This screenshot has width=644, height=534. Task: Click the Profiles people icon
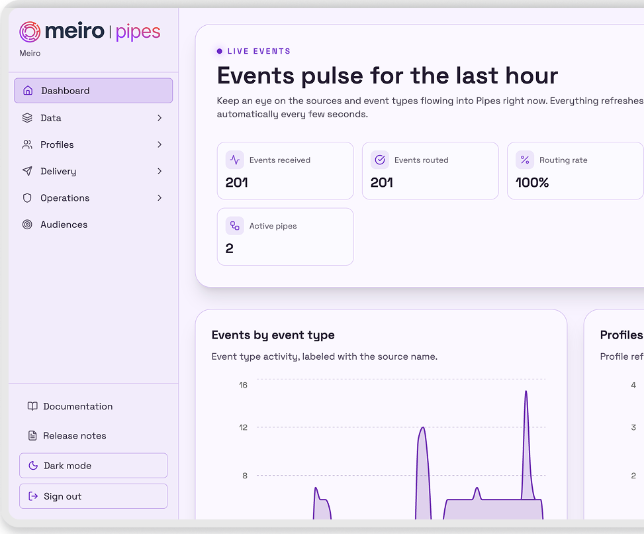coord(27,144)
